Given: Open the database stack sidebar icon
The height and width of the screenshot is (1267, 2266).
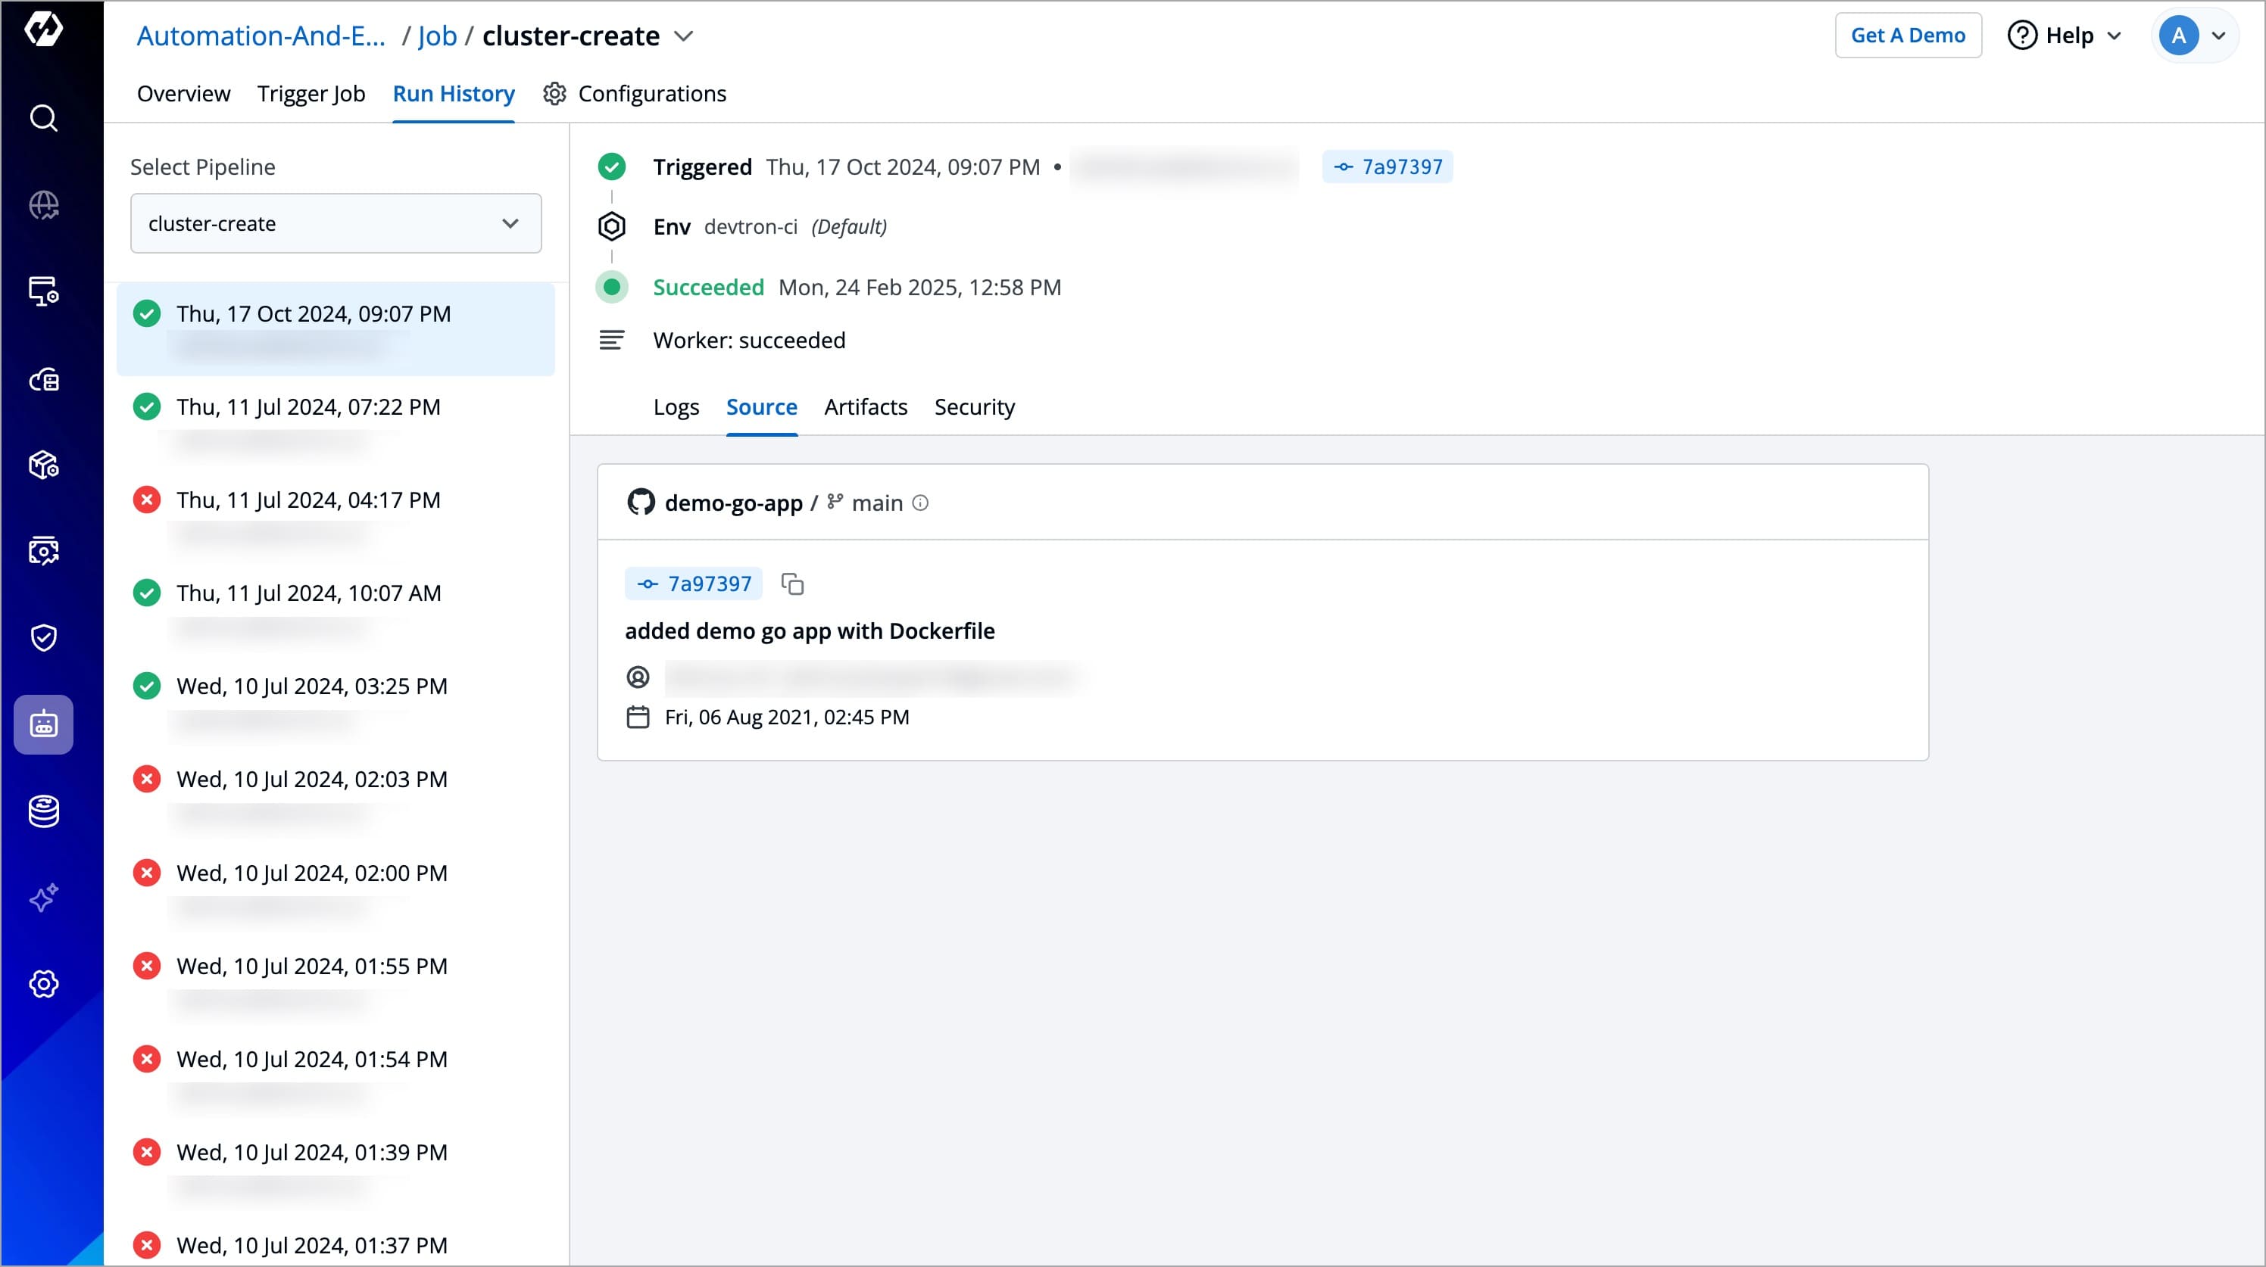Looking at the screenshot, I should click(43, 811).
